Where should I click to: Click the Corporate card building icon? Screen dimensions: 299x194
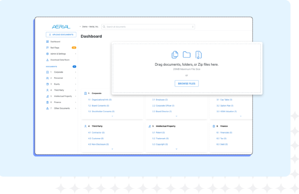click(x=85, y=94)
